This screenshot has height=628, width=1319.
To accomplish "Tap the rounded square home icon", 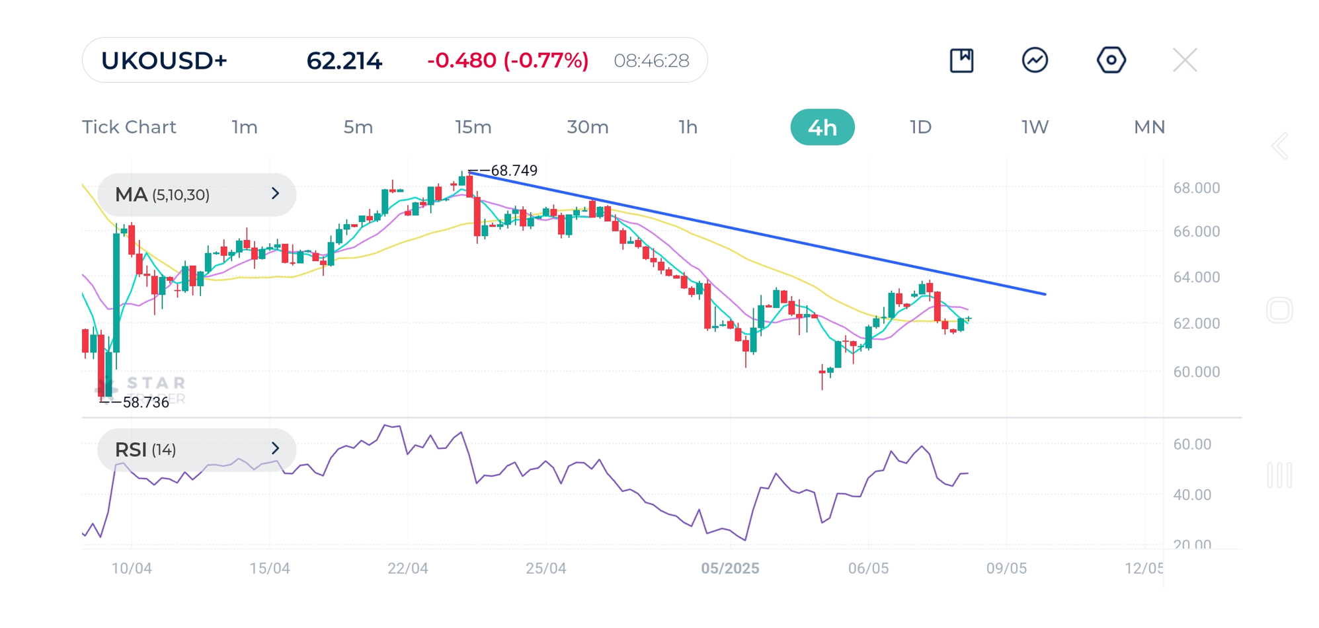I will 1279,310.
